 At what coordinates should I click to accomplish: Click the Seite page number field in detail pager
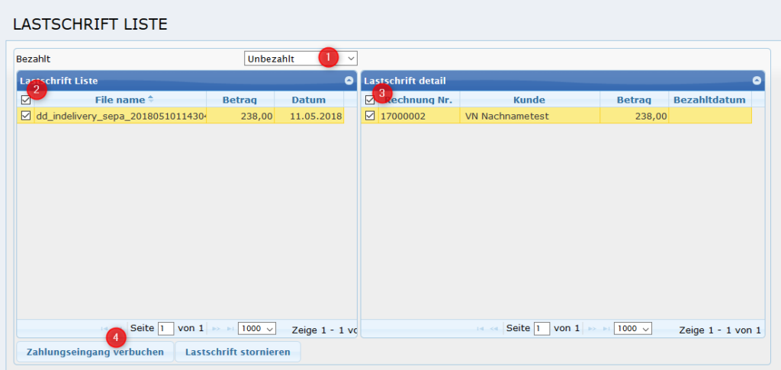coord(542,328)
